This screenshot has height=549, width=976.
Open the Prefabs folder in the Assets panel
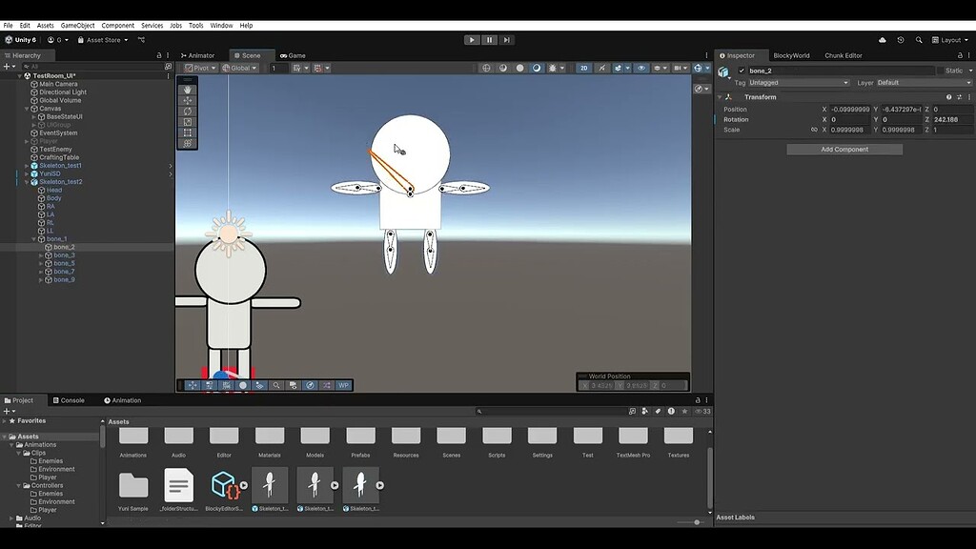[360, 438]
